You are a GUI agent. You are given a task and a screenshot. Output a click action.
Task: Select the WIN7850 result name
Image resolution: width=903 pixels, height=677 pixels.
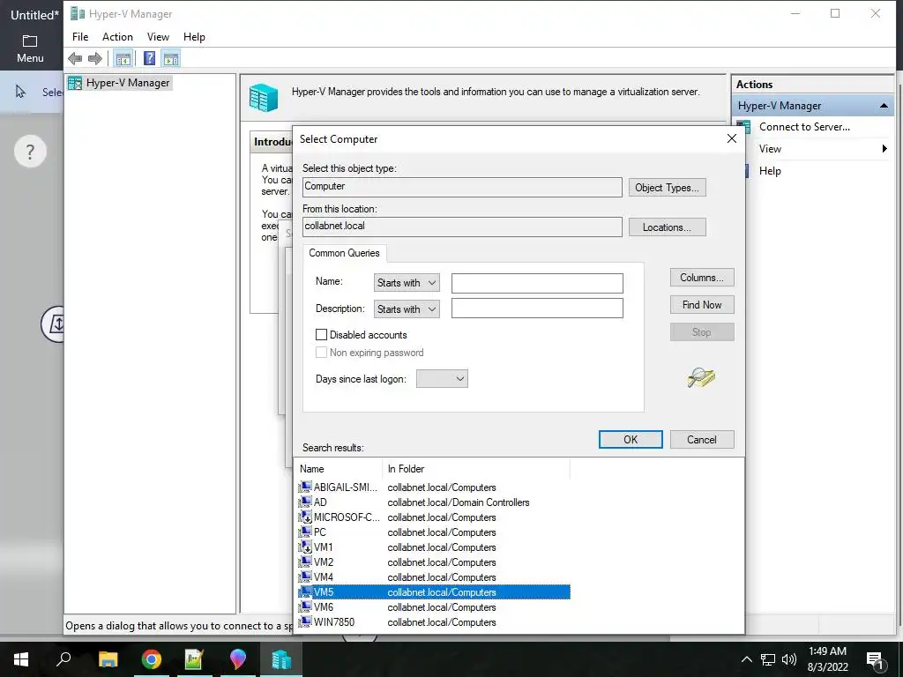point(334,621)
